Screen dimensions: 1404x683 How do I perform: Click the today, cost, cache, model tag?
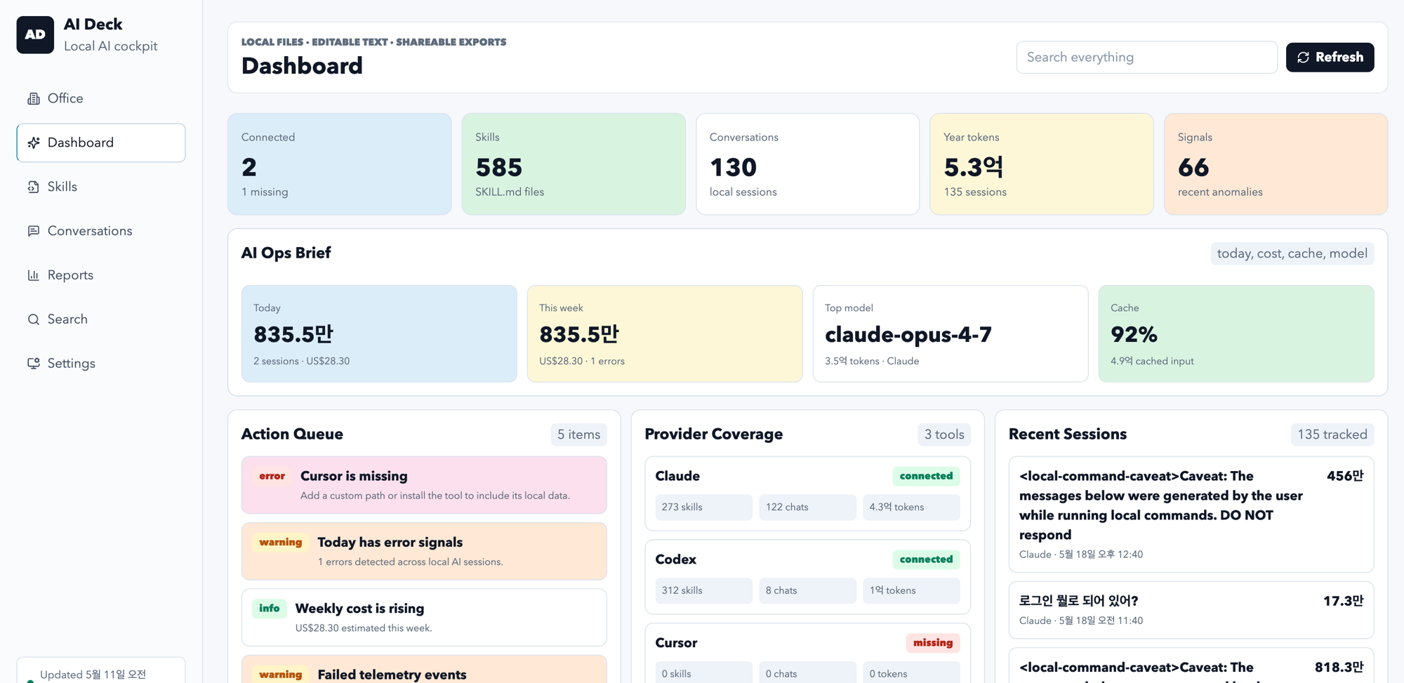[1292, 253]
